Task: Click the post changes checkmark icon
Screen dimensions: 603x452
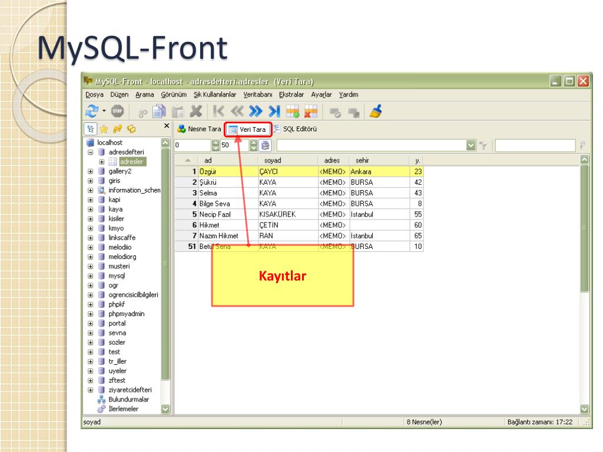Action: click(335, 112)
